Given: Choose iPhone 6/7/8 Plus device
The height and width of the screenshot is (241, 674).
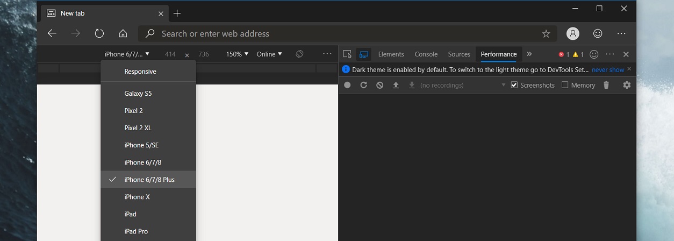Looking at the screenshot, I should 148,179.
